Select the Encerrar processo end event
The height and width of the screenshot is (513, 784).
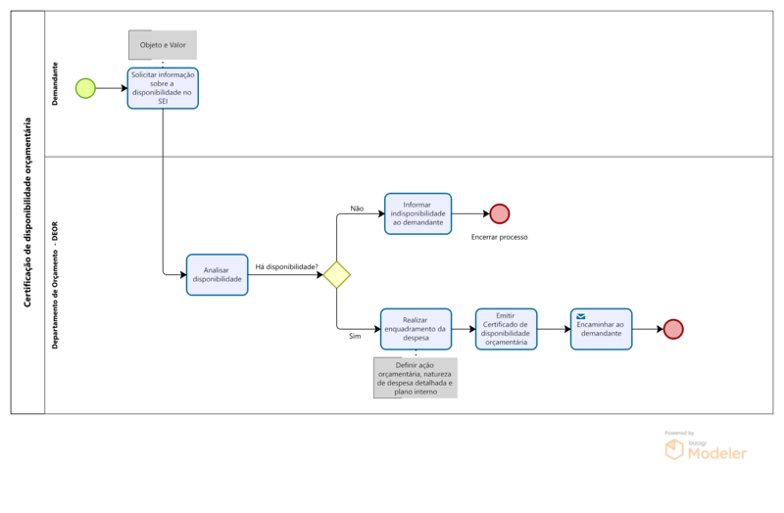click(x=500, y=213)
